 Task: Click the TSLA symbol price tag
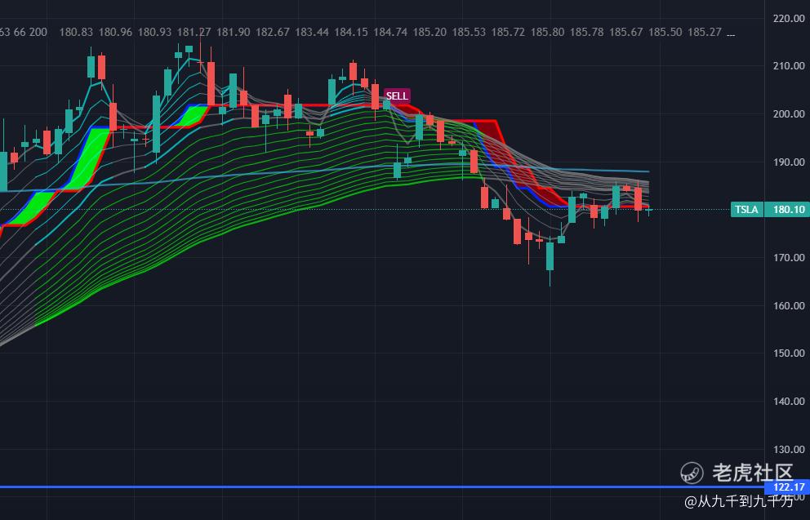coord(747,209)
